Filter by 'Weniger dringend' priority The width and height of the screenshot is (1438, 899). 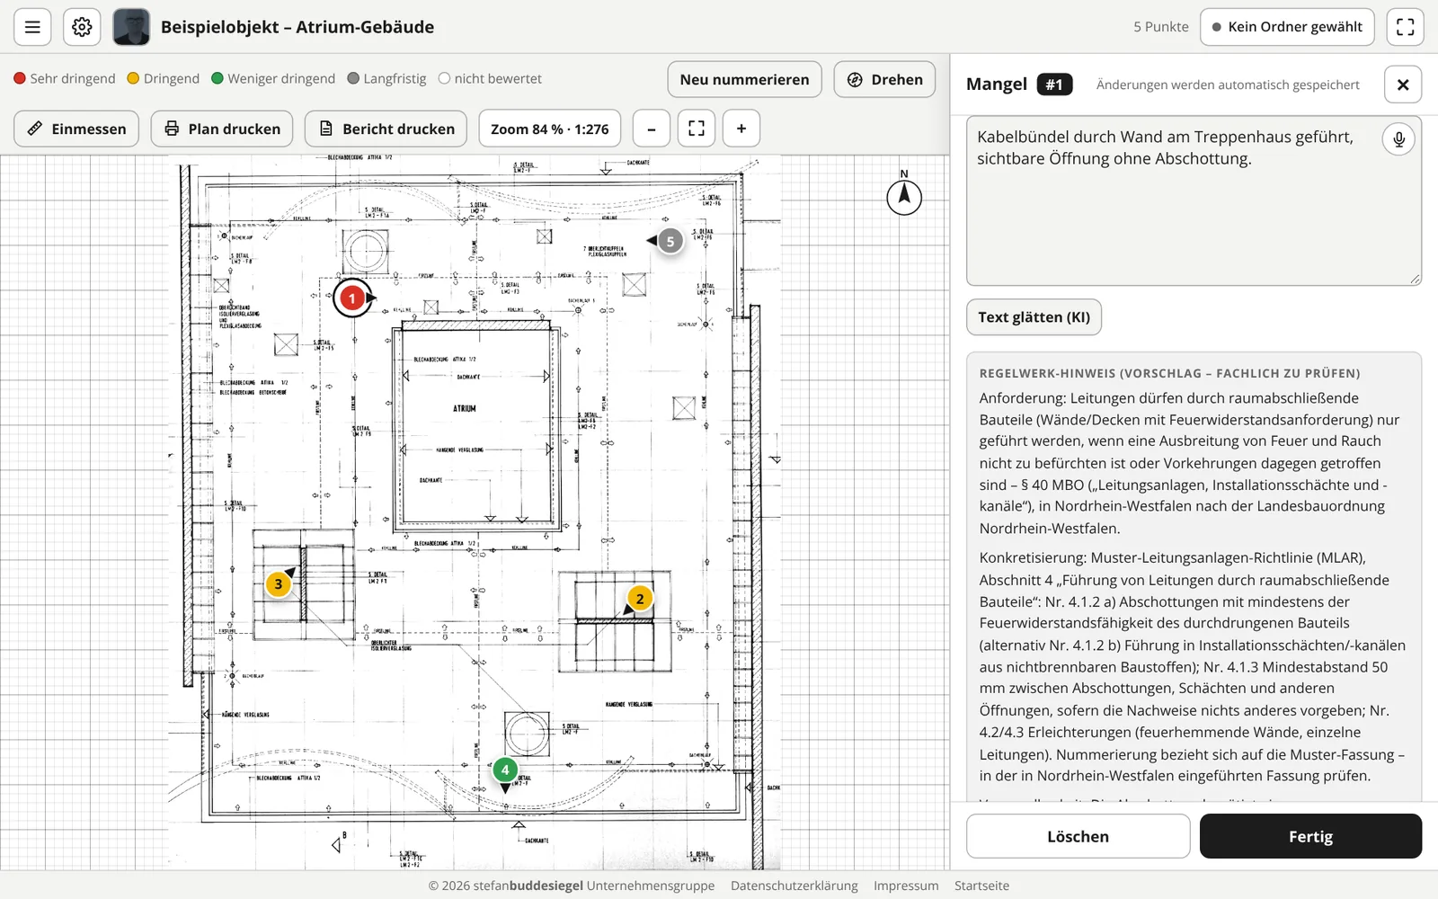click(273, 78)
